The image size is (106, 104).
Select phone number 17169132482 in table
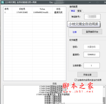click(x=22, y=12)
